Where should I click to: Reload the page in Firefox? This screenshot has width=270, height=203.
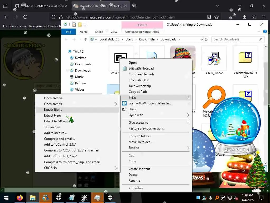[x=25, y=17]
